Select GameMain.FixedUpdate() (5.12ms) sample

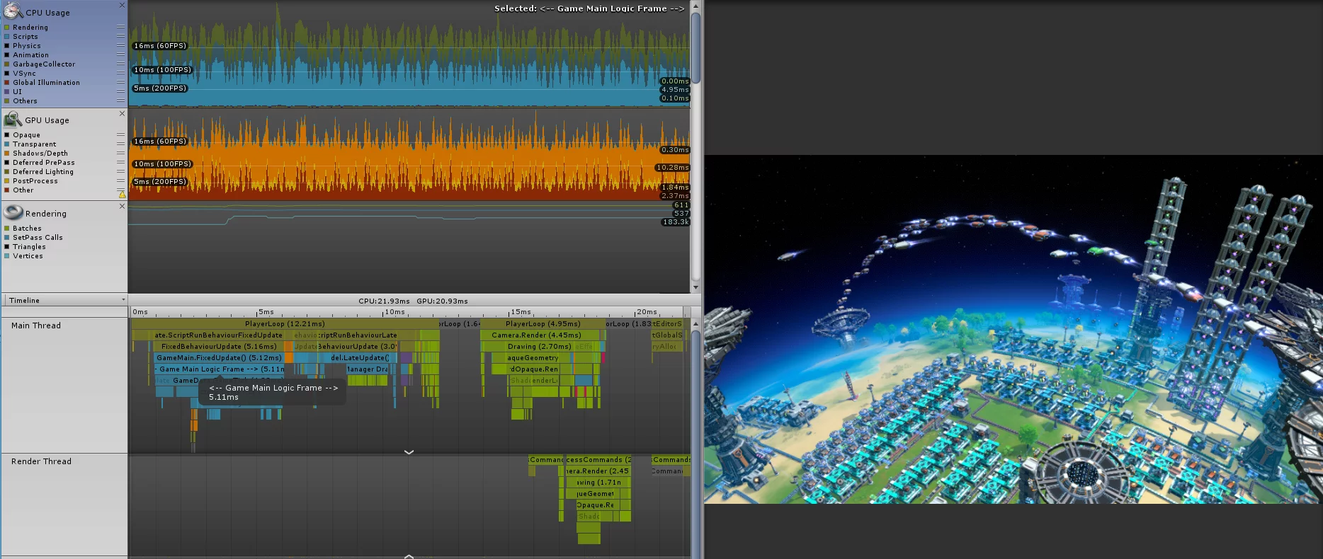coord(220,358)
